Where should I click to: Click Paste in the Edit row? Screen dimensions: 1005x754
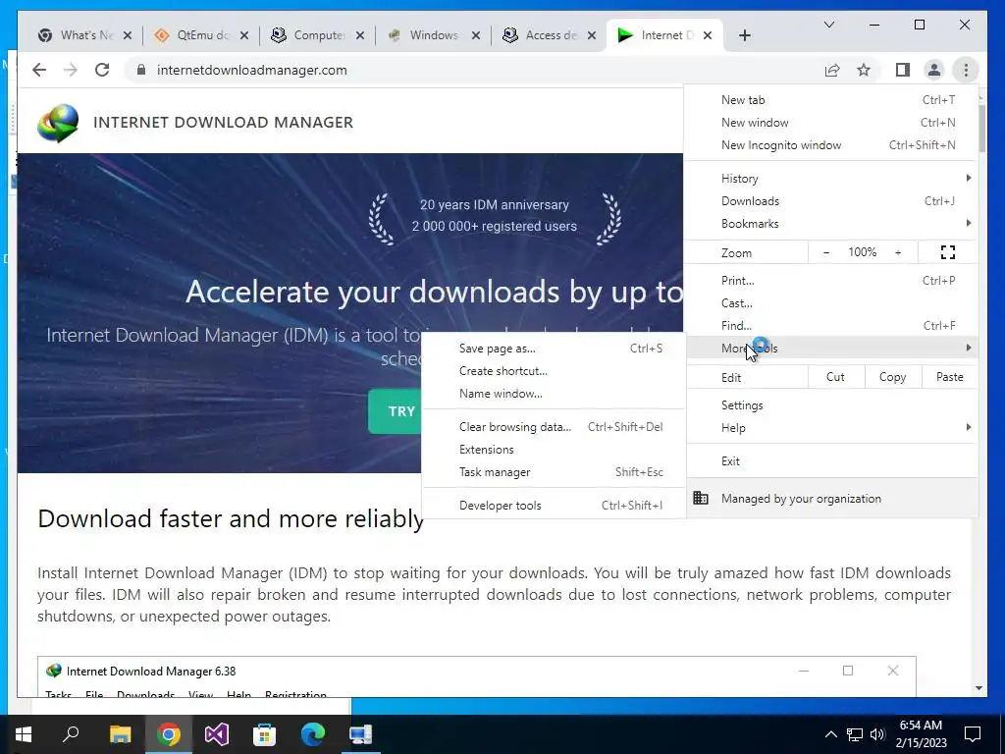point(949,377)
